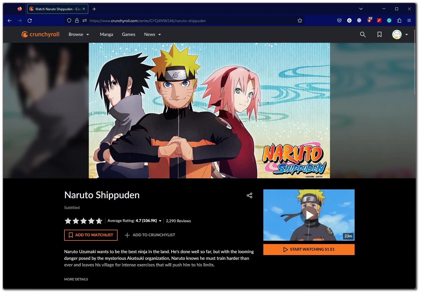Click the 23m duration badge
The width and height of the screenshot is (421, 294).
(348, 236)
